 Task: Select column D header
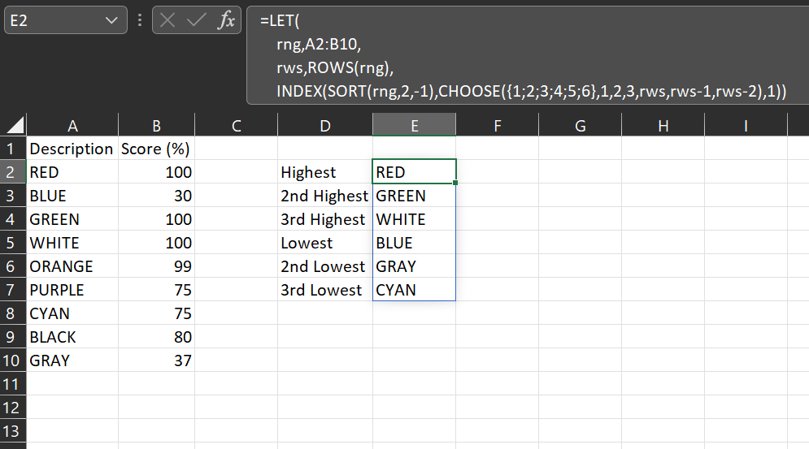[325, 125]
